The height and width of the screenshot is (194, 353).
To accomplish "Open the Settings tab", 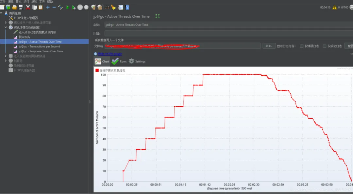I will pyautogui.click(x=137, y=61).
